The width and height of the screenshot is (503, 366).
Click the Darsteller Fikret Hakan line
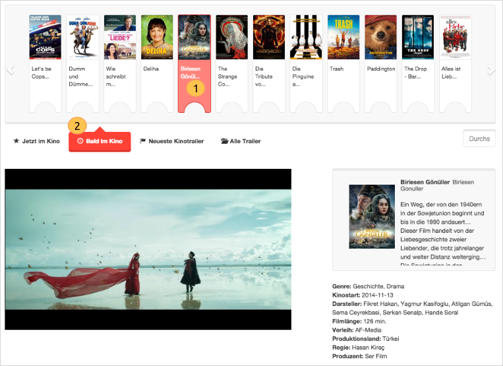(x=413, y=308)
